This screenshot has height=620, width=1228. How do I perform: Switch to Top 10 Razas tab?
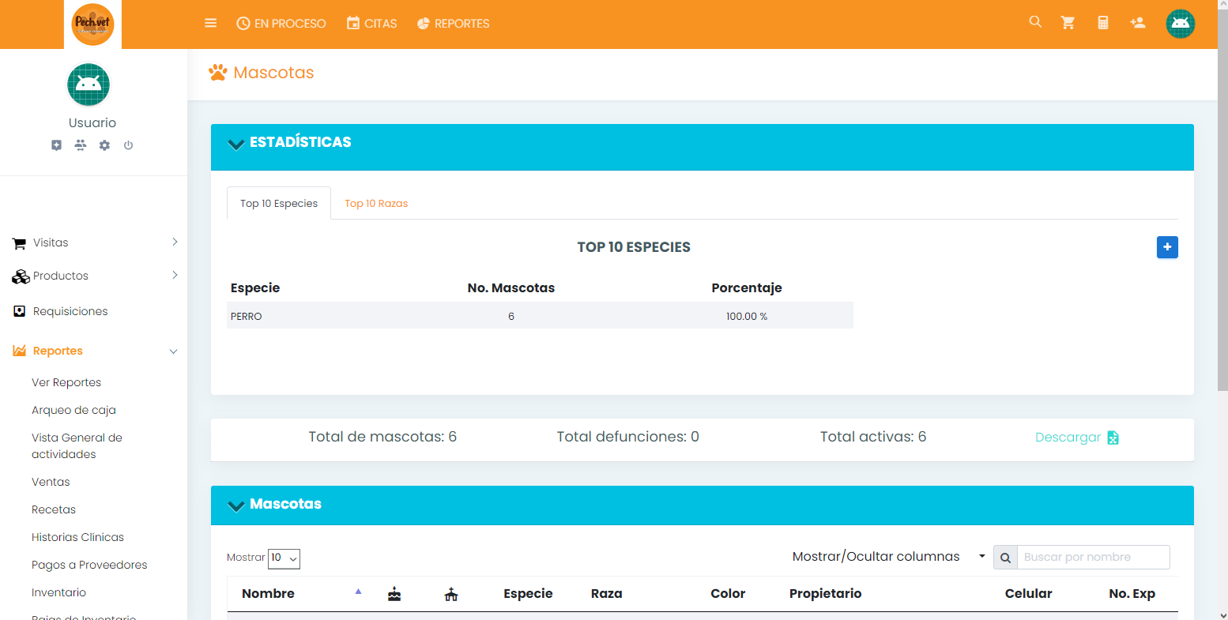(x=376, y=204)
